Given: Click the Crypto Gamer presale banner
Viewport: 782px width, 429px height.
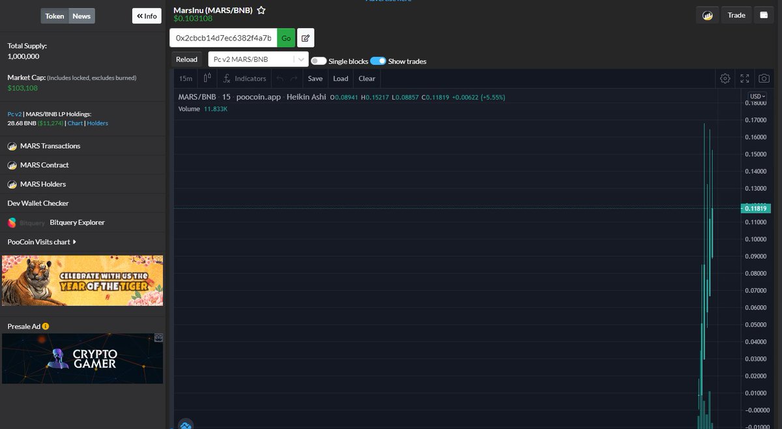Looking at the screenshot, I should tap(82, 359).
